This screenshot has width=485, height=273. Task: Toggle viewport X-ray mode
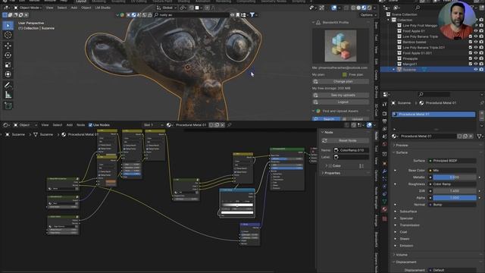[x=346, y=8]
